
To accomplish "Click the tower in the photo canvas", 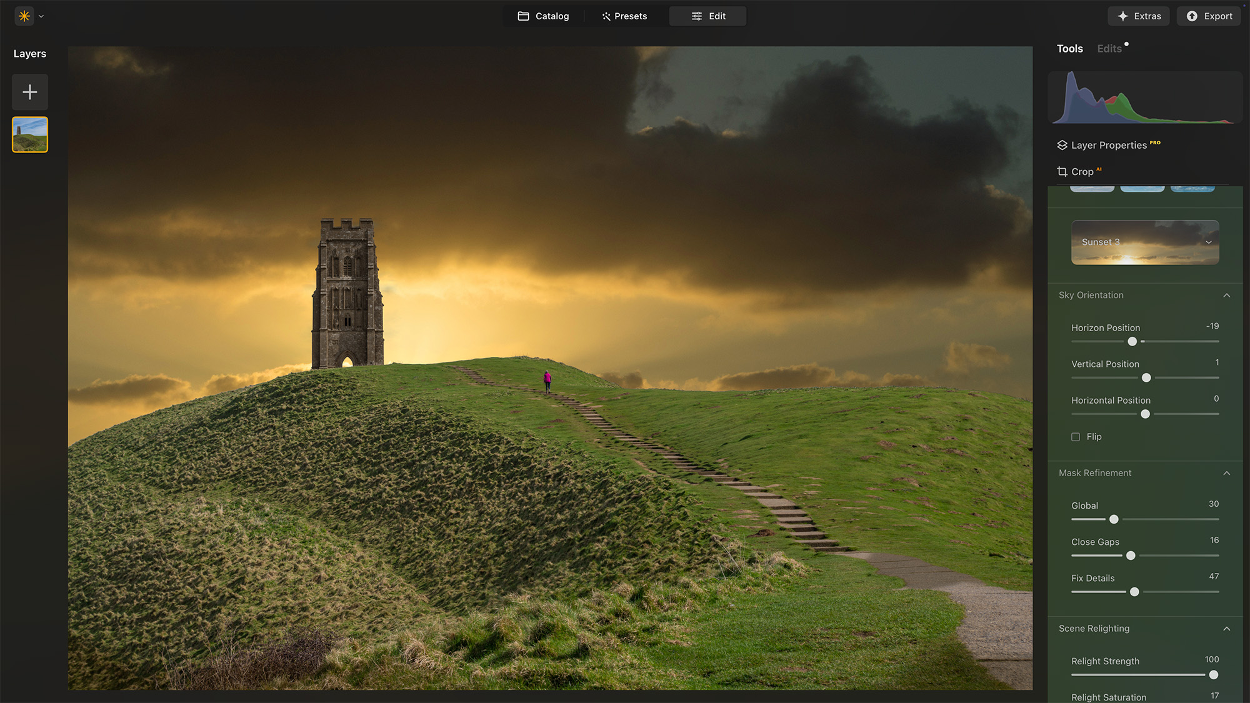I will tap(347, 294).
